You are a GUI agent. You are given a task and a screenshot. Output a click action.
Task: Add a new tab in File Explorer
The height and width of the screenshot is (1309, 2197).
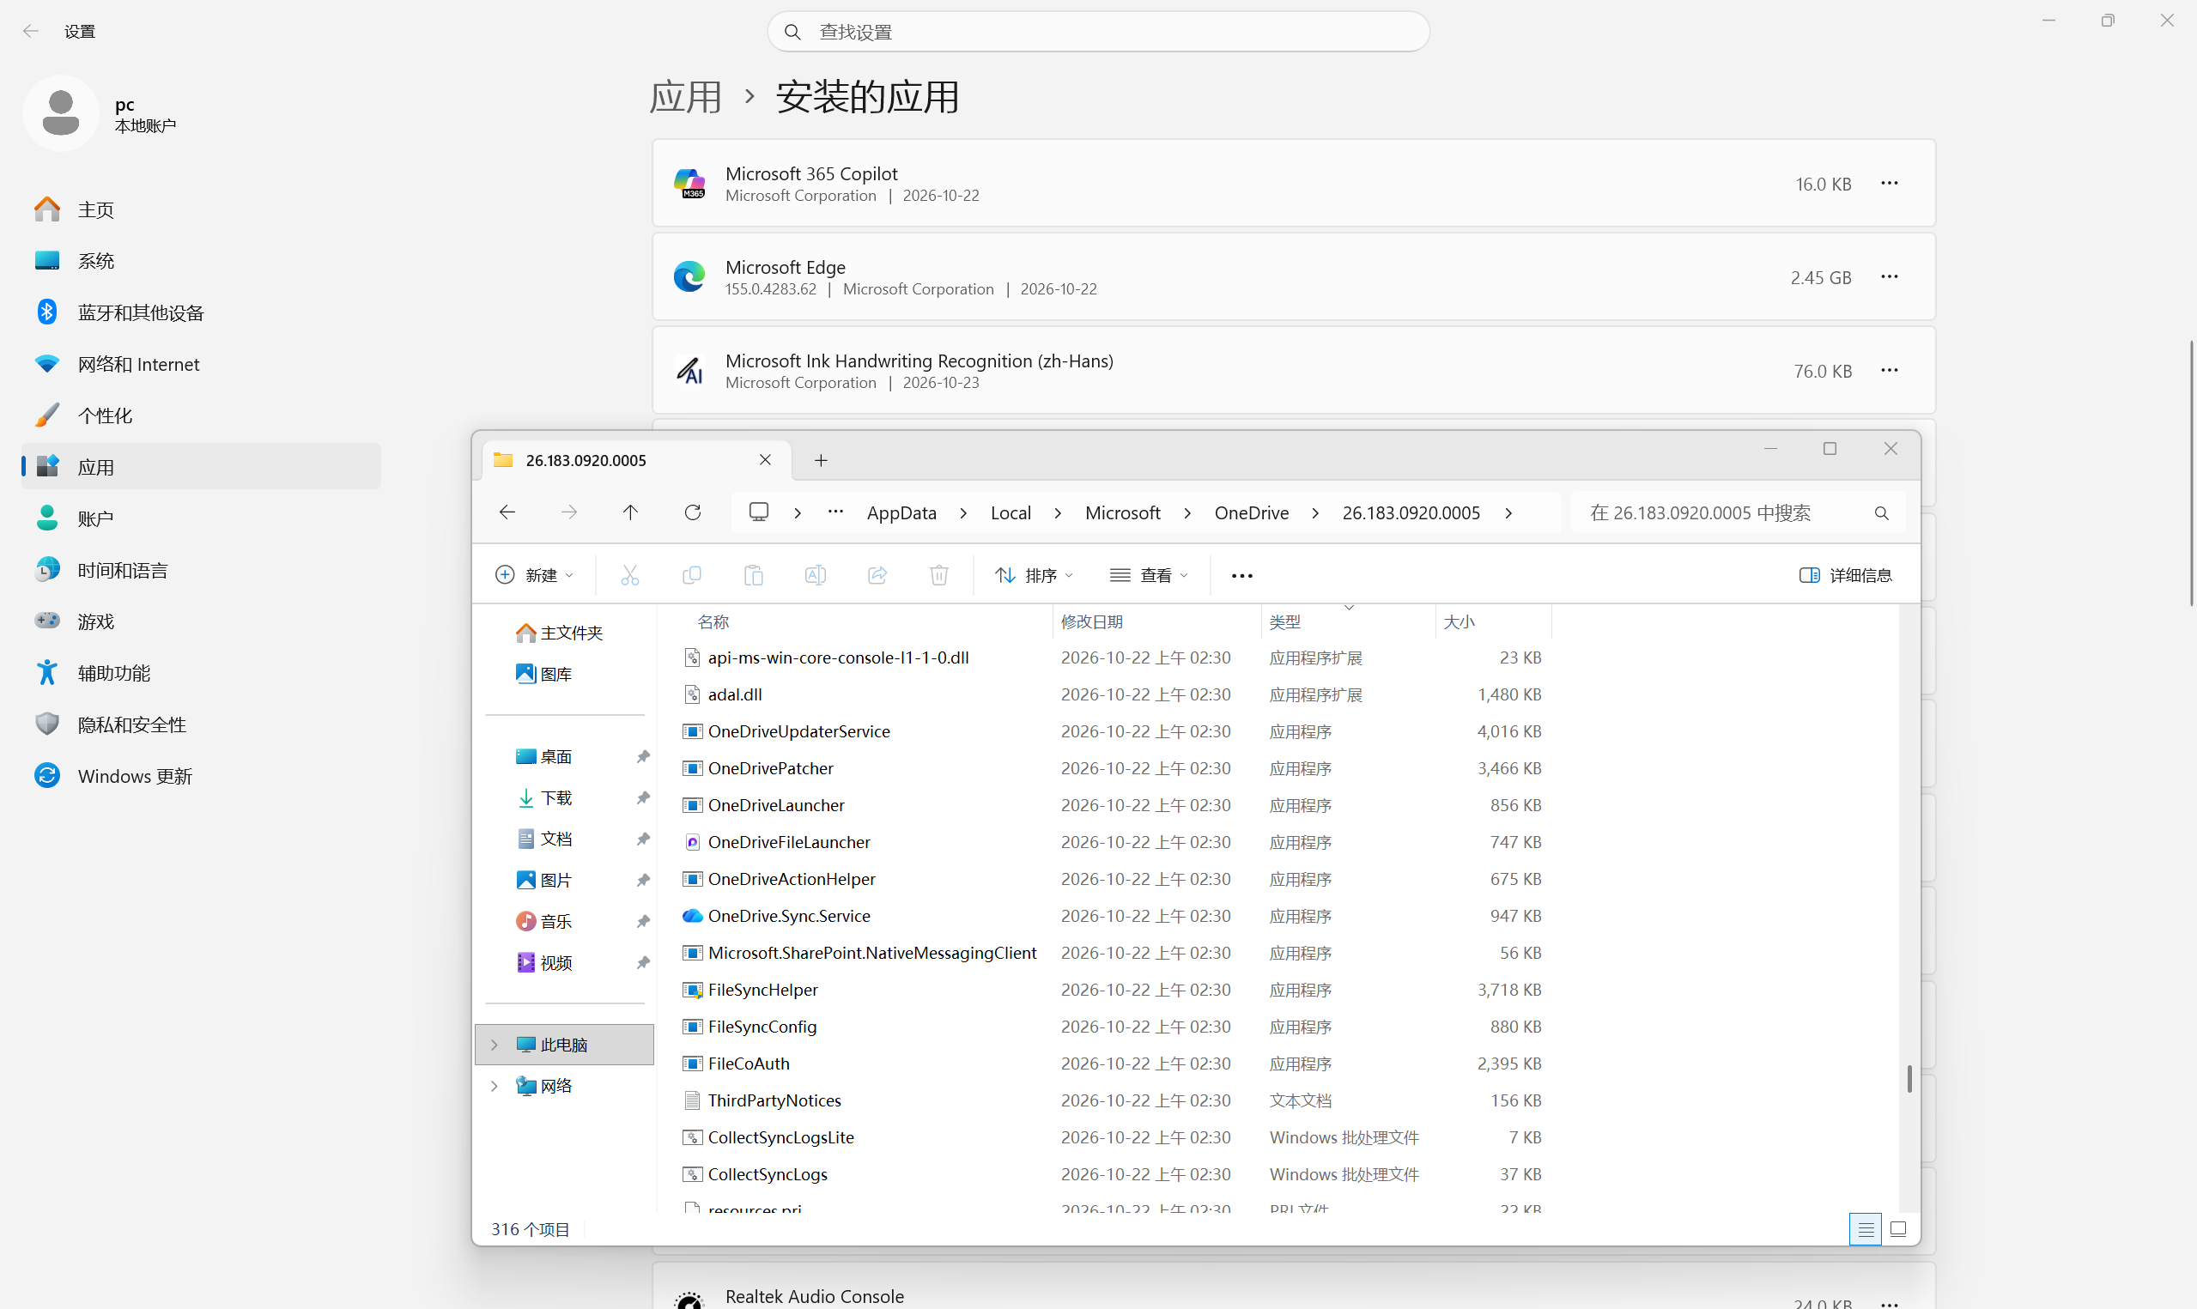tap(821, 460)
